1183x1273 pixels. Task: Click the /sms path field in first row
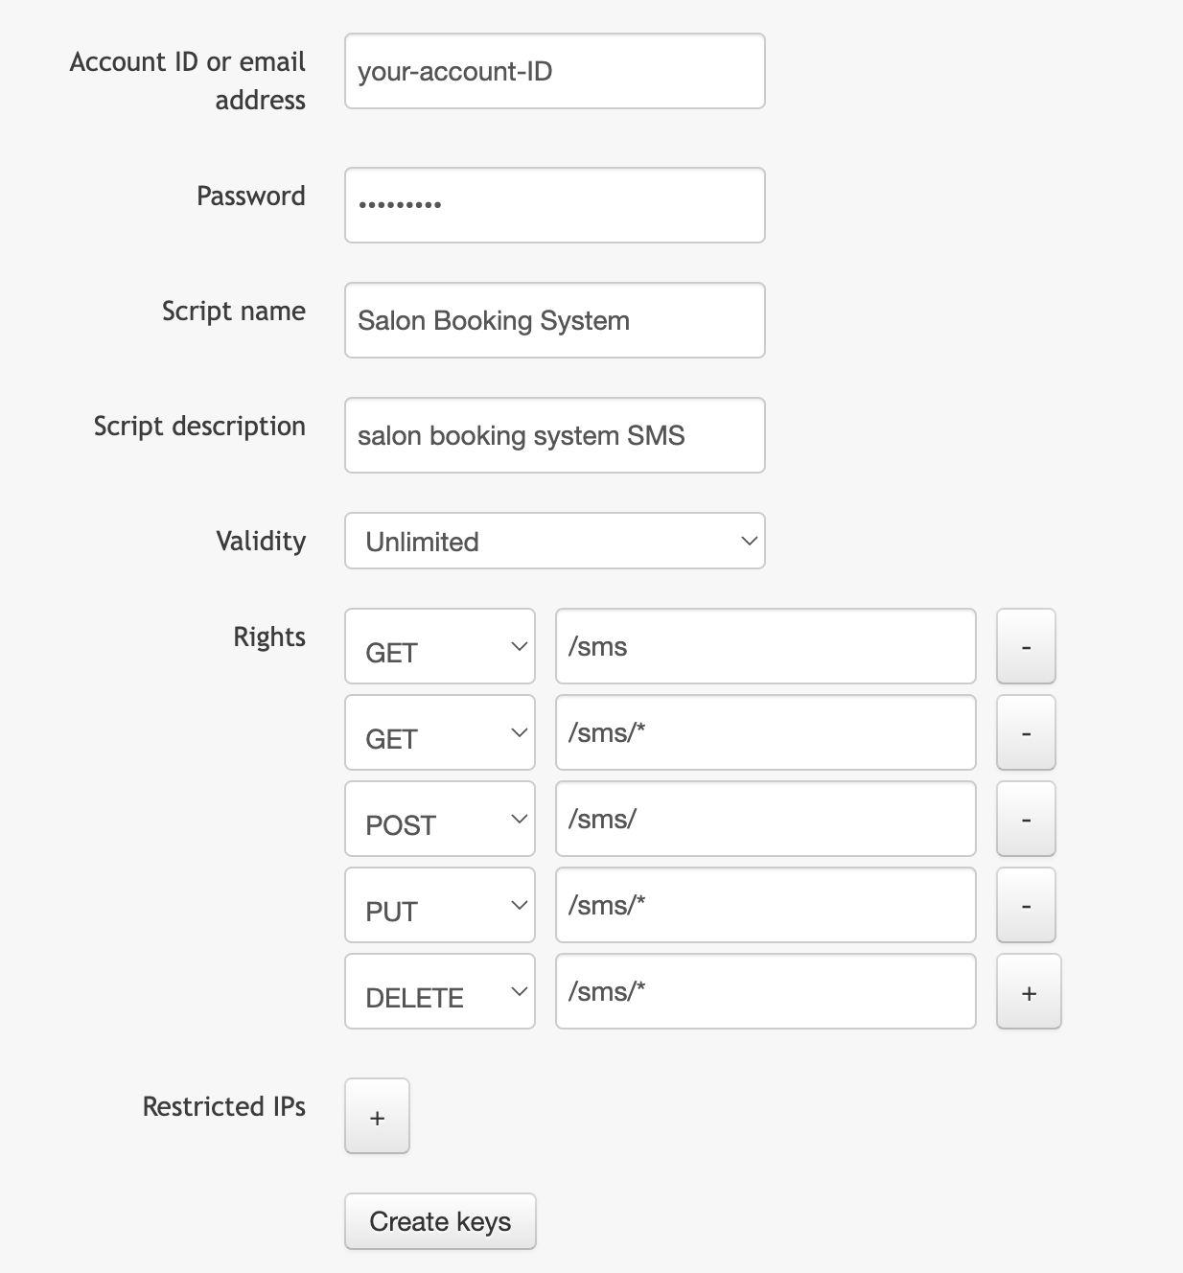coord(766,646)
